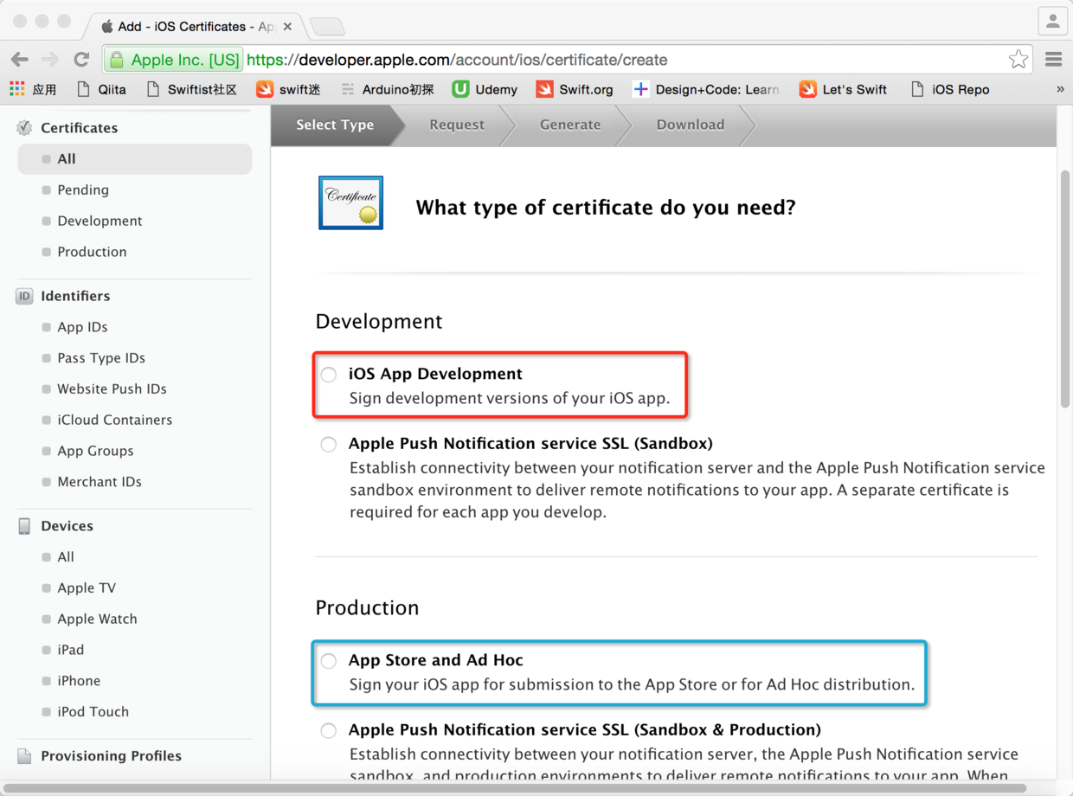Open the swift迷 bookmark
1073x796 pixels.
[288, 89]
